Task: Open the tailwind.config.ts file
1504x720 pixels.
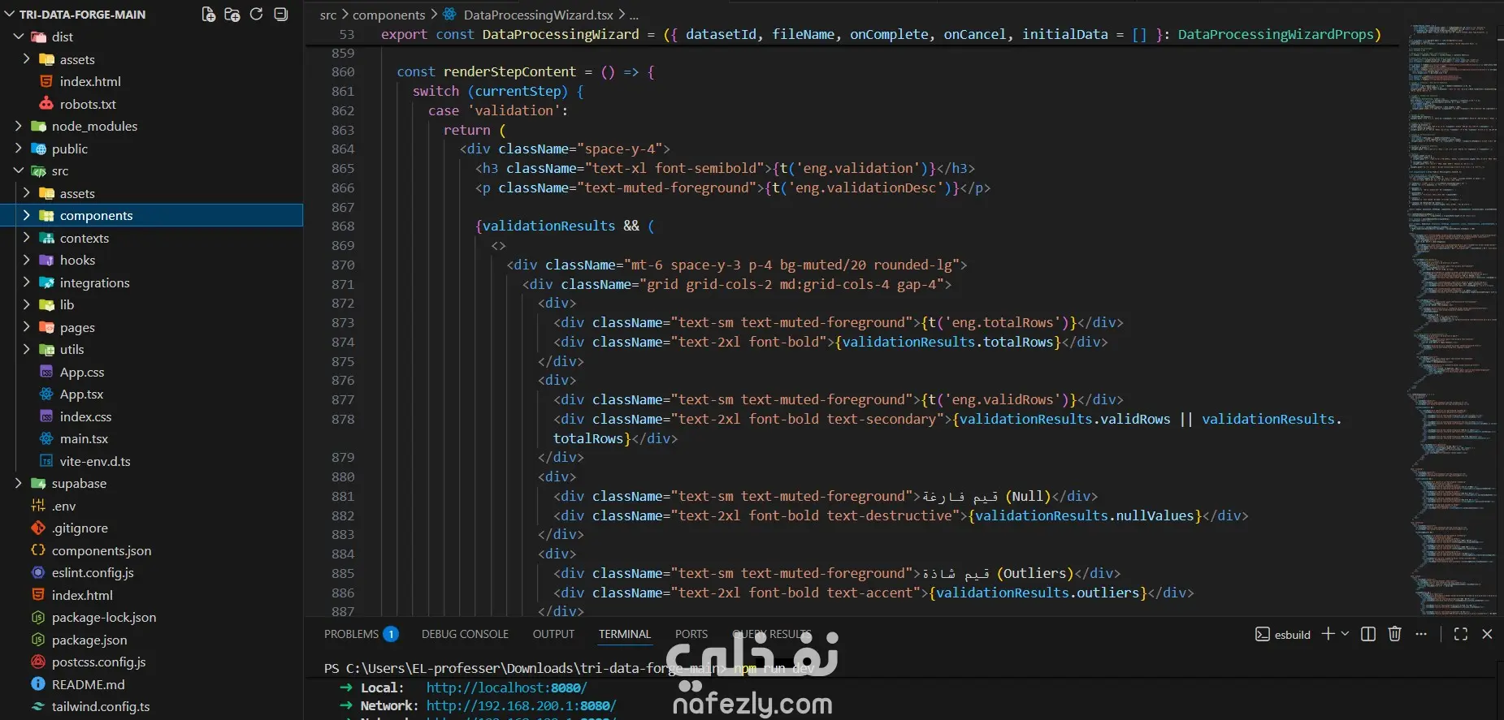Action: pos(101,706)
